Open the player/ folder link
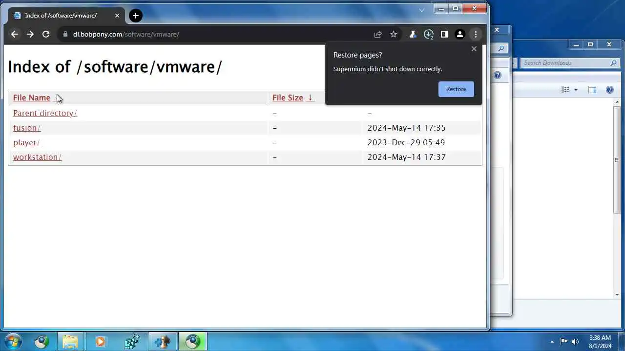 coord(26,142)
